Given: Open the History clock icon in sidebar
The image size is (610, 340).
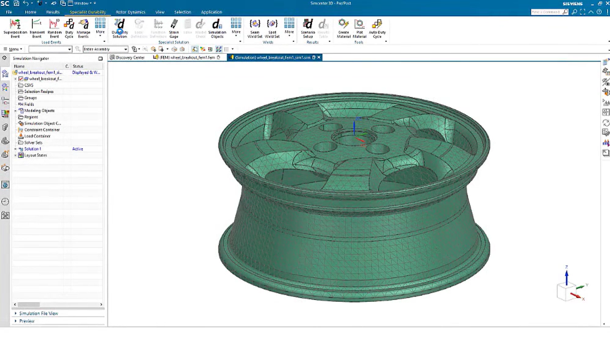Looking at the screenshot, I should click(5, 202).
